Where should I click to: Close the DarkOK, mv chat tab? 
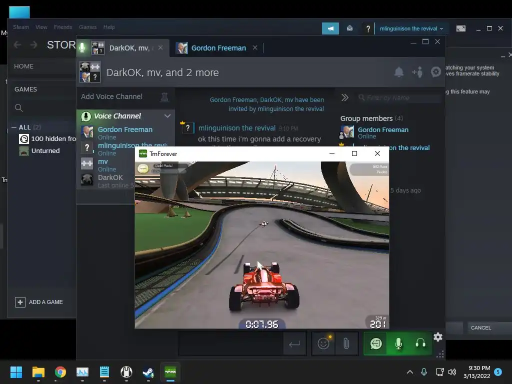point(160,47)
